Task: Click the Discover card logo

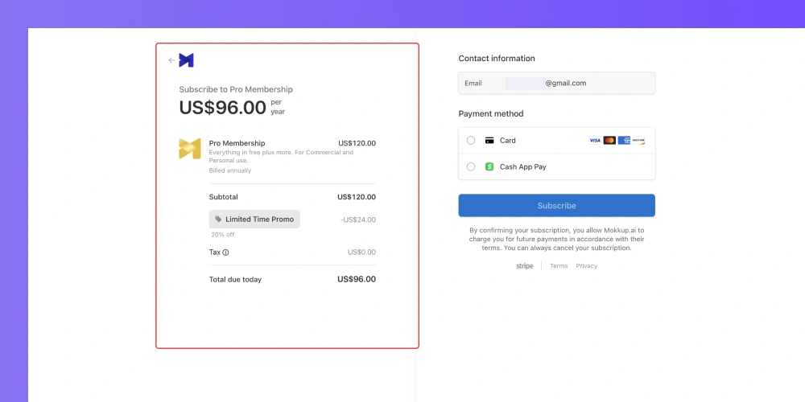Action: click(x=638, y=141)
